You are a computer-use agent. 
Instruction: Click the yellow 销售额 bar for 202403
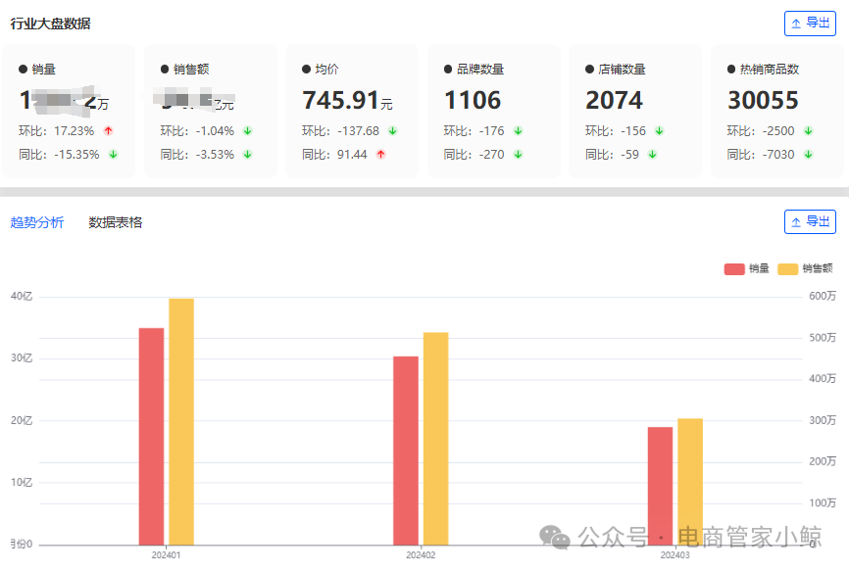click(x=690, y=482)
